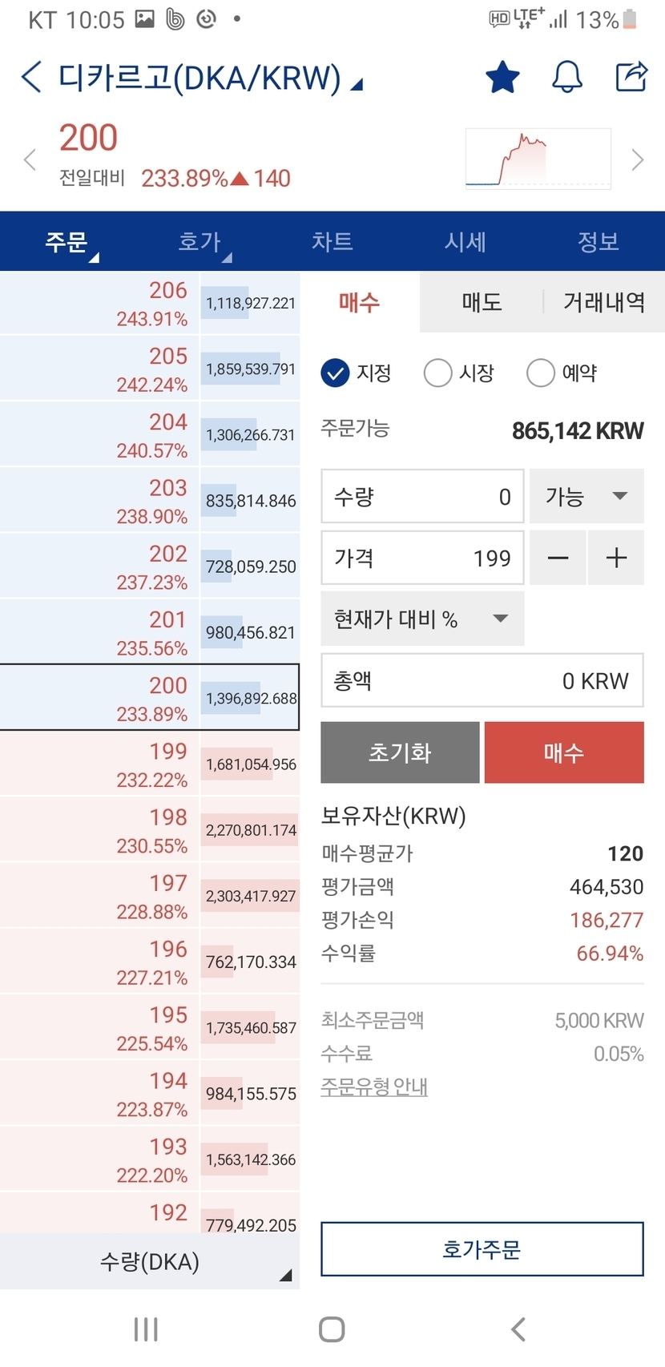Open the 수량(DKA) selector at bottom
The image size is (665, 1367).
coord(150,1262)
